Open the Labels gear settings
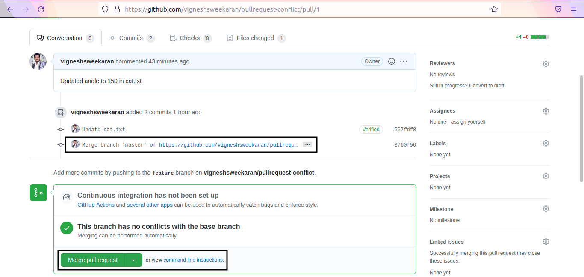 [x=546, y=143]
